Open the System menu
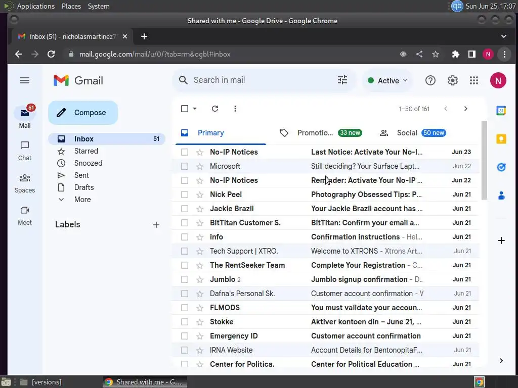This screenshot has width=518, height=388. 99,6
